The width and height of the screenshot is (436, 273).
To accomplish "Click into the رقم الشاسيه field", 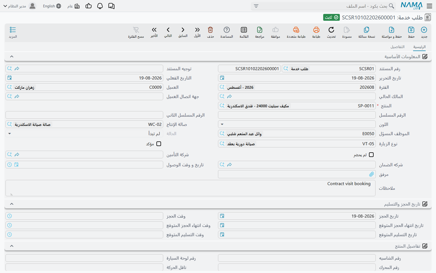I will click(297, 258).
